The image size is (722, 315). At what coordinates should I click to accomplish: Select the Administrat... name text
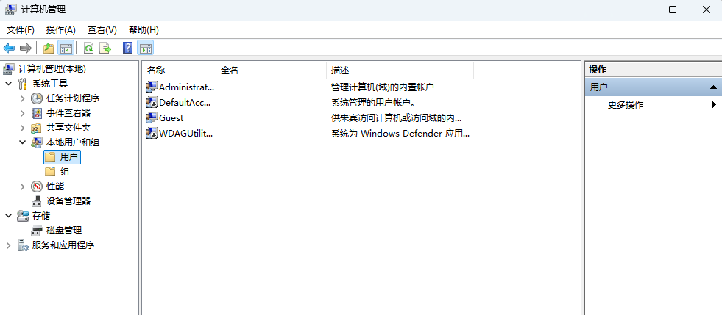[186, 87]
